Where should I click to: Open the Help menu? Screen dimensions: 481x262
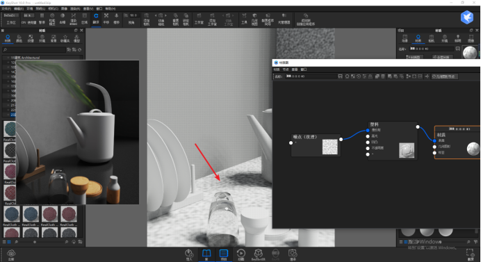[x=111, y=8]
